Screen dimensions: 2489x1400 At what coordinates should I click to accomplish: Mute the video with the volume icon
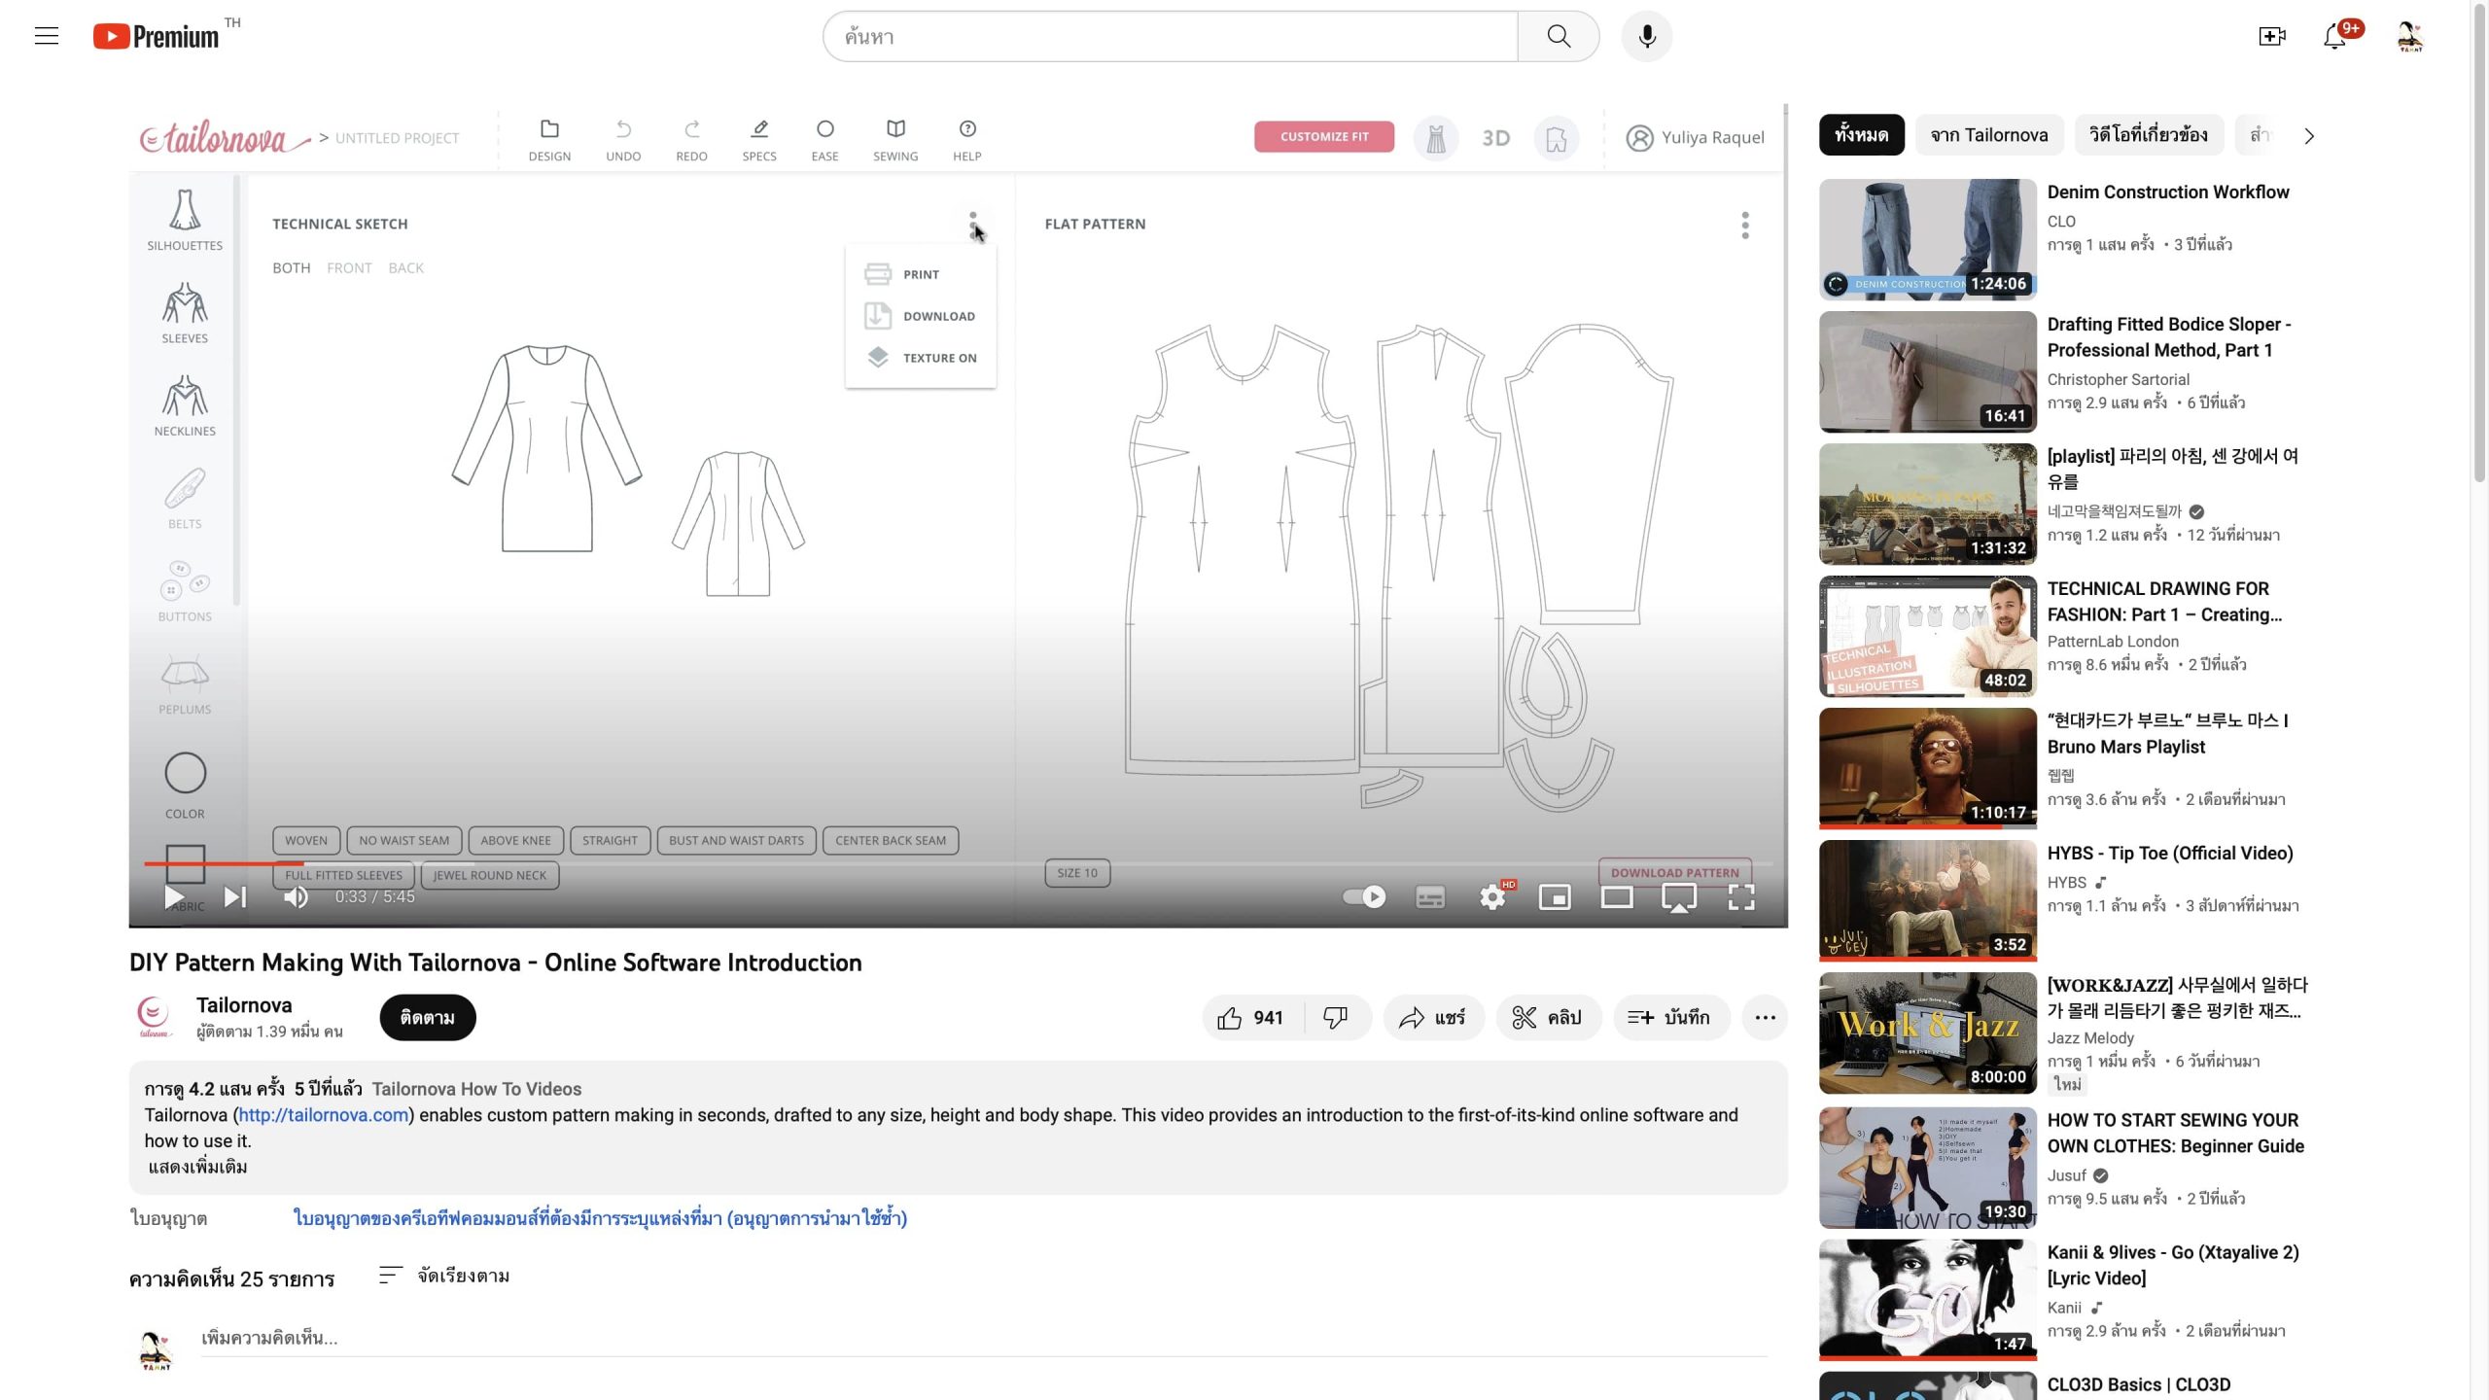296,896
